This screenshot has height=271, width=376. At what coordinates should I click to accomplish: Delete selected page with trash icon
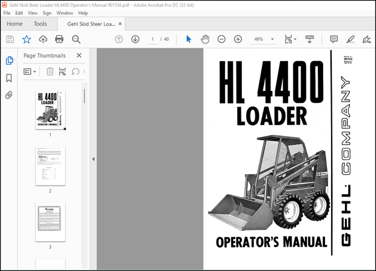point(50,71)
